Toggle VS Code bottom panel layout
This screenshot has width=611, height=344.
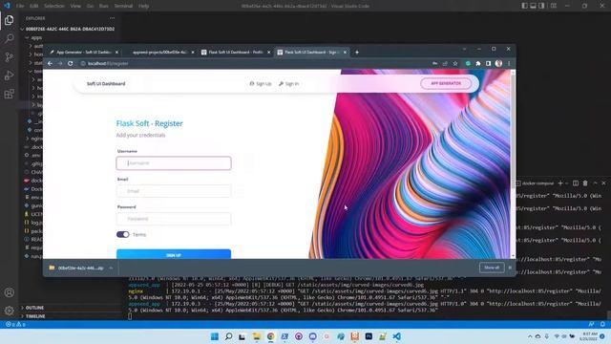533,6
